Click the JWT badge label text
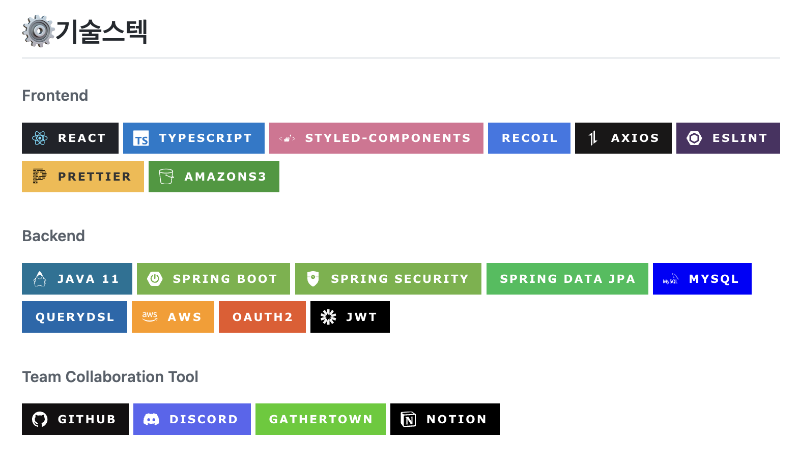Viewport: 799px width, 466px height. (361, 317)
